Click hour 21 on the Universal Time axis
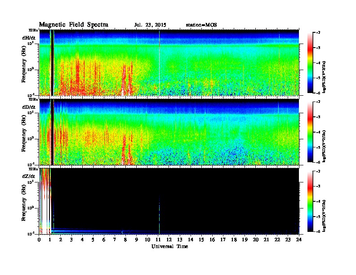356x275 pixels. coord(266,240)
